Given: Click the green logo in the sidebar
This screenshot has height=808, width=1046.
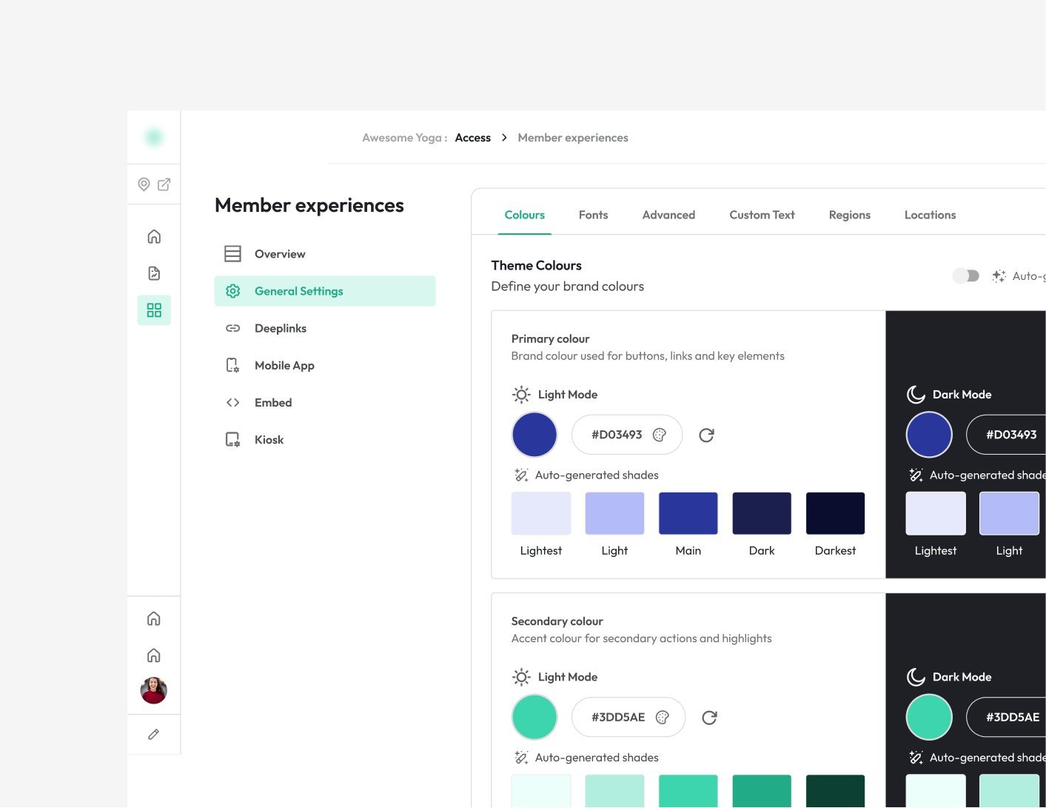Looking at the screenshot, I should click(154, 137).
